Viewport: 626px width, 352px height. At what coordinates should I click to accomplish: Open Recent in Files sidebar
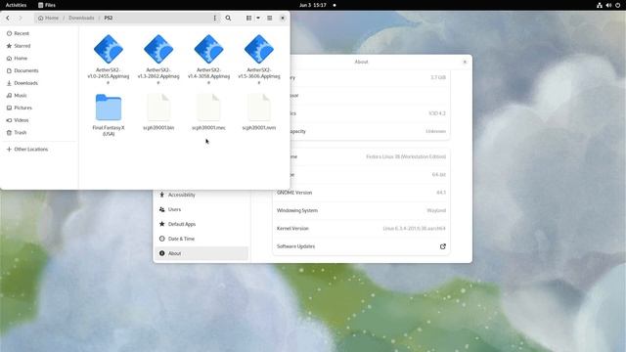click(39, 33)
